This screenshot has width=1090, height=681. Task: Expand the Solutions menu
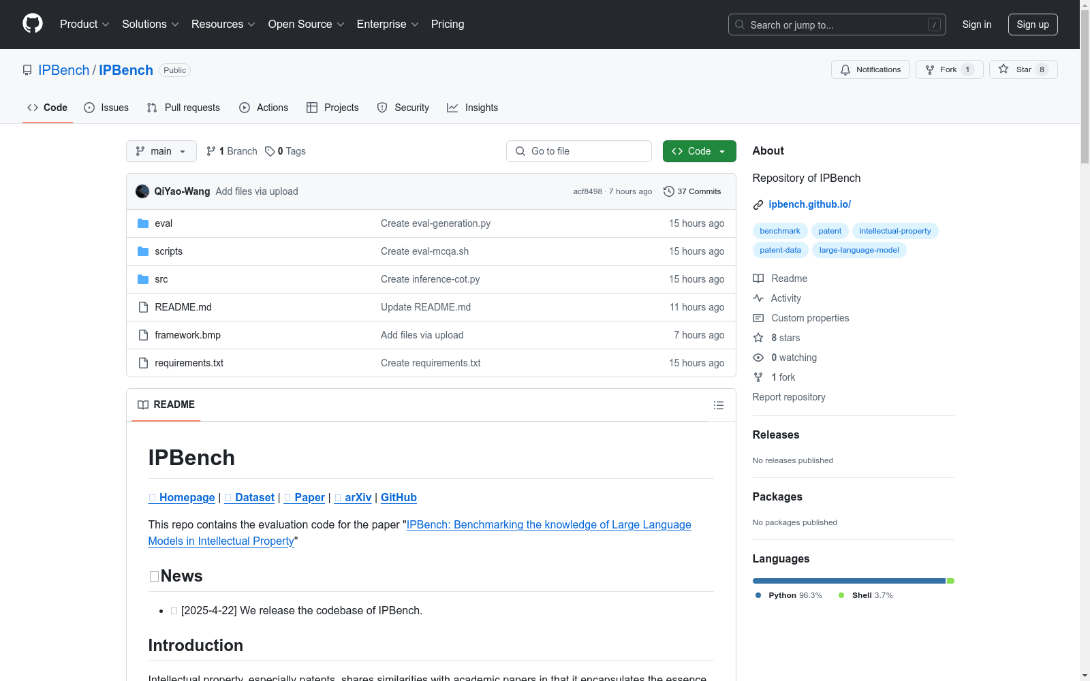tap(151, 24)
